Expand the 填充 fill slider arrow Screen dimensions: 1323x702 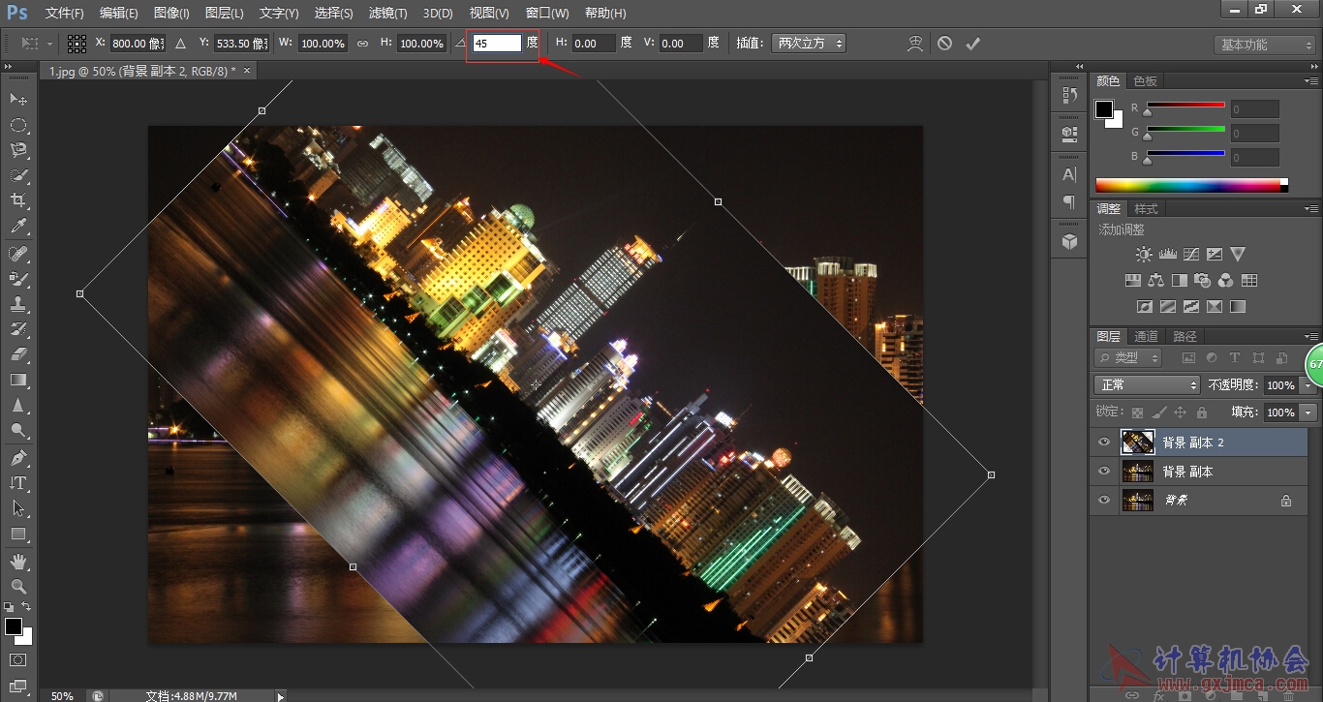pyautogui.click(x=1308, y=412)
